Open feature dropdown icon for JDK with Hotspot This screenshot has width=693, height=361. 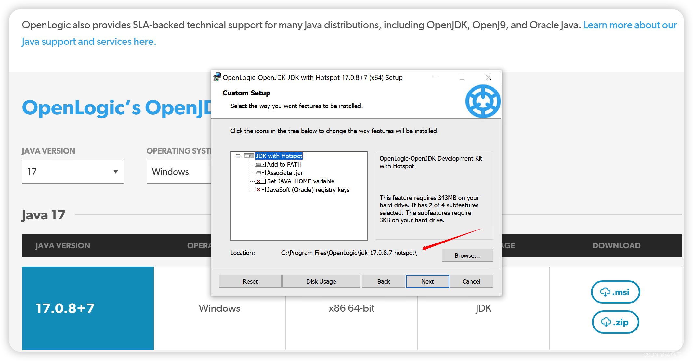(x=249, y=156)
